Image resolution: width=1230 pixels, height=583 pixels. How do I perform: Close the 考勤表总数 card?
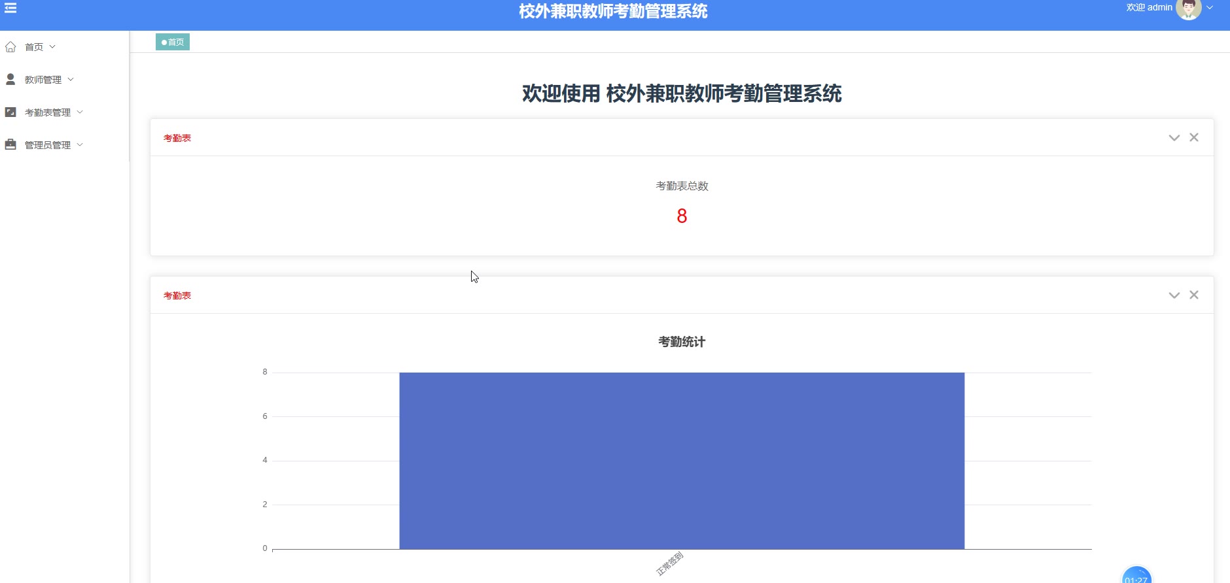1194,137
